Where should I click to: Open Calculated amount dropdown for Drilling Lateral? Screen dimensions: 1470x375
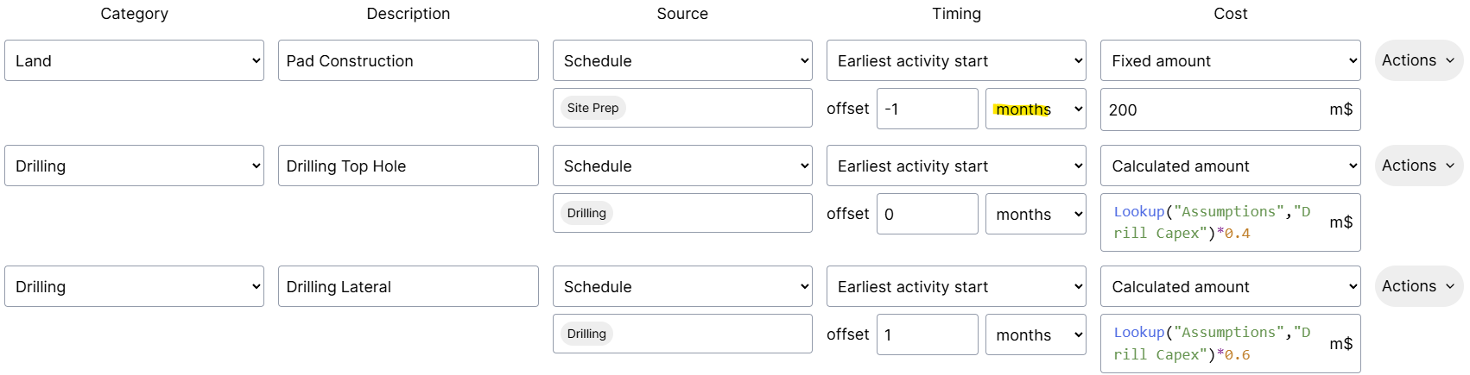[x=1230, y=286]
